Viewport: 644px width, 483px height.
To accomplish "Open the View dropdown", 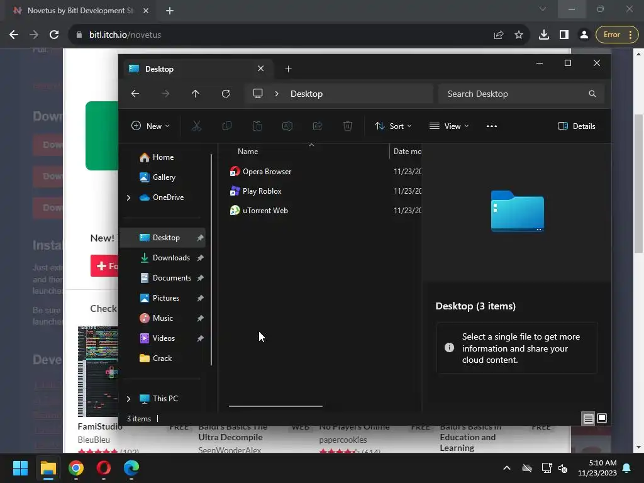I will tap(449, 126).
